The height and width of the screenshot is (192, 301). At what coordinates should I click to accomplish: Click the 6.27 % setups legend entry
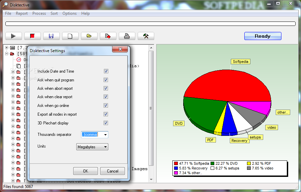click(225, 168)
